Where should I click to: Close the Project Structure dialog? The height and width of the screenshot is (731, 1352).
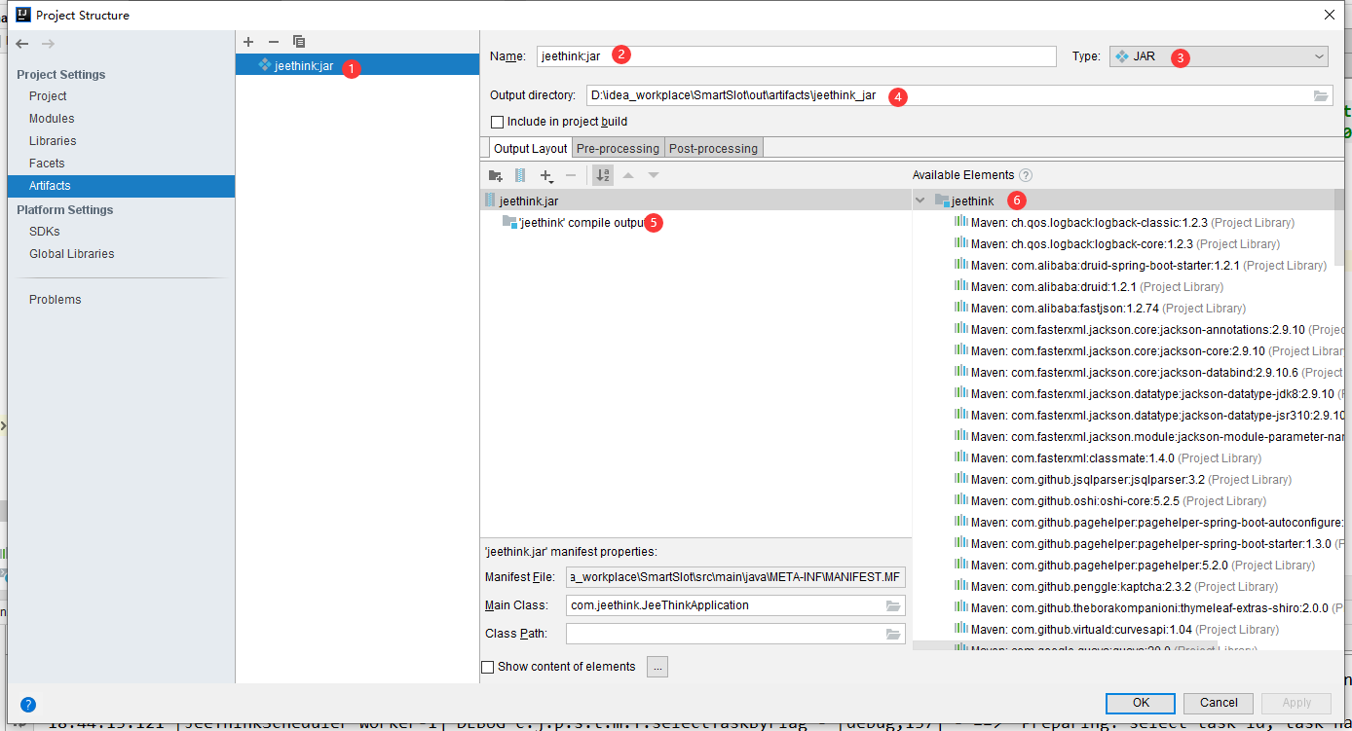[1329, 15]
